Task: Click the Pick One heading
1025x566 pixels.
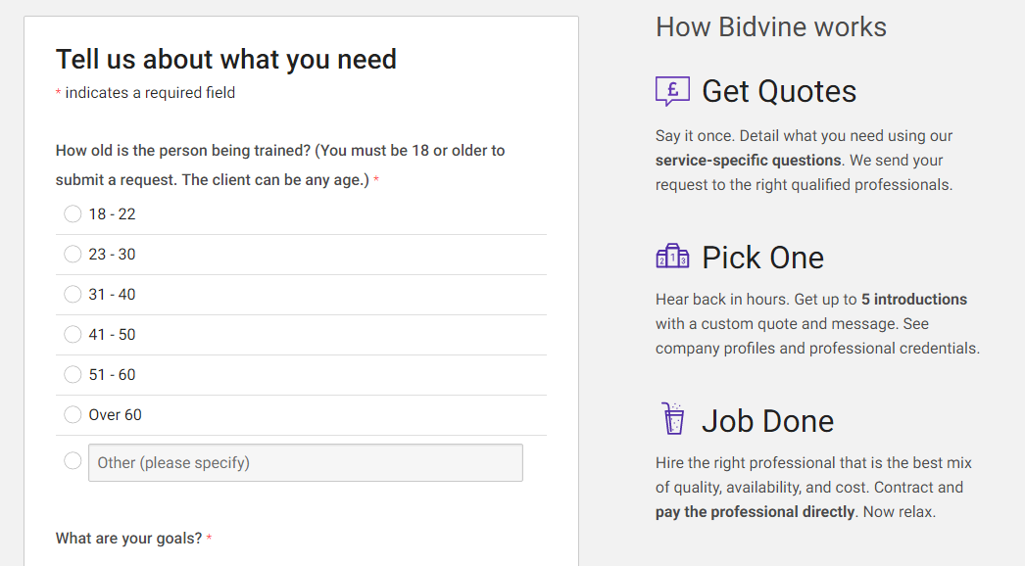Action: 762,258
